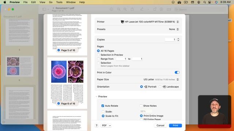Click the landscape page icon next to Landscape
This screenshot has height=131, width=234.
tap(164, 87)
